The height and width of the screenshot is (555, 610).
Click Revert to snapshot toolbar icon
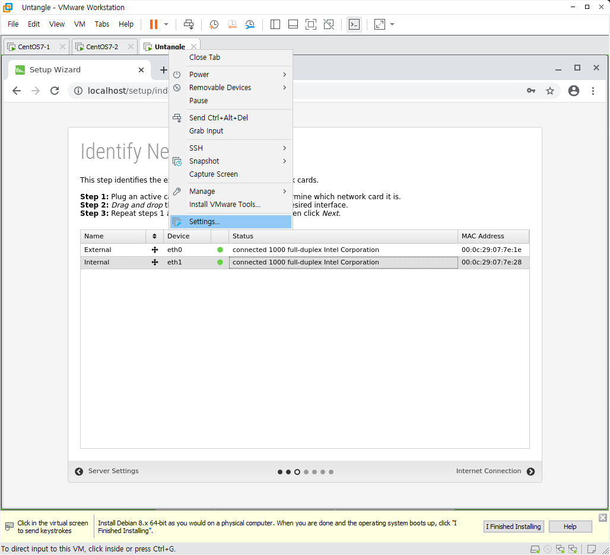pyautogui.click(x=232, y=24)
